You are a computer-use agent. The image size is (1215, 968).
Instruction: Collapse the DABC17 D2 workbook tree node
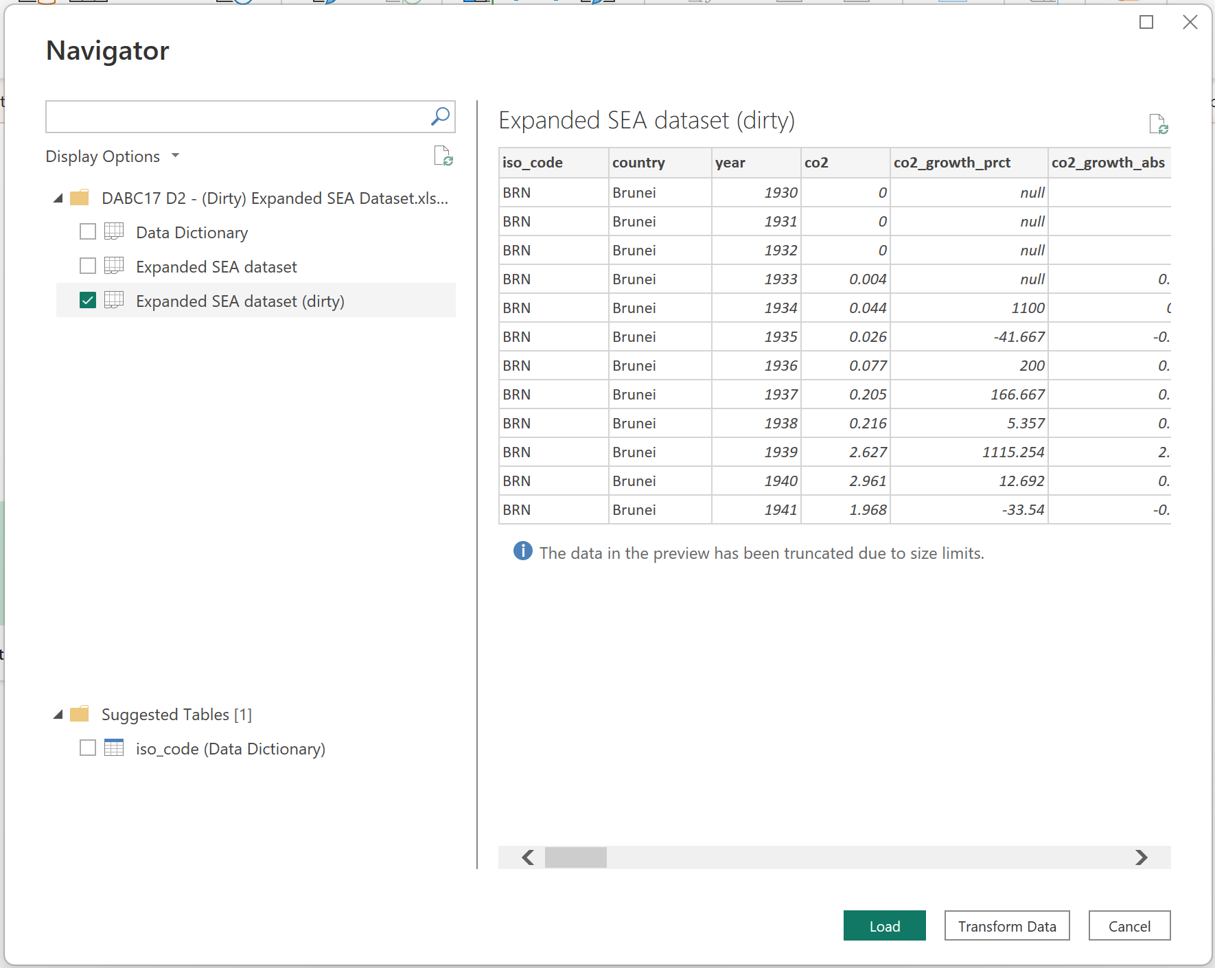pyautogui.click(x=58, y=198)
